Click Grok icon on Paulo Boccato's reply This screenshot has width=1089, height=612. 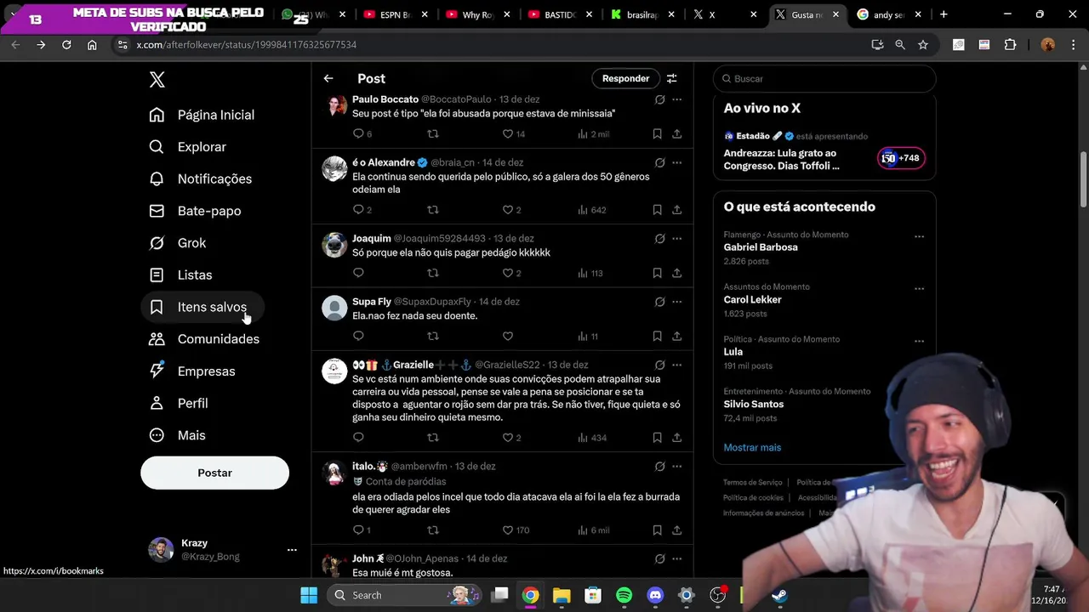pyautogui.click(x=659, y=99)
